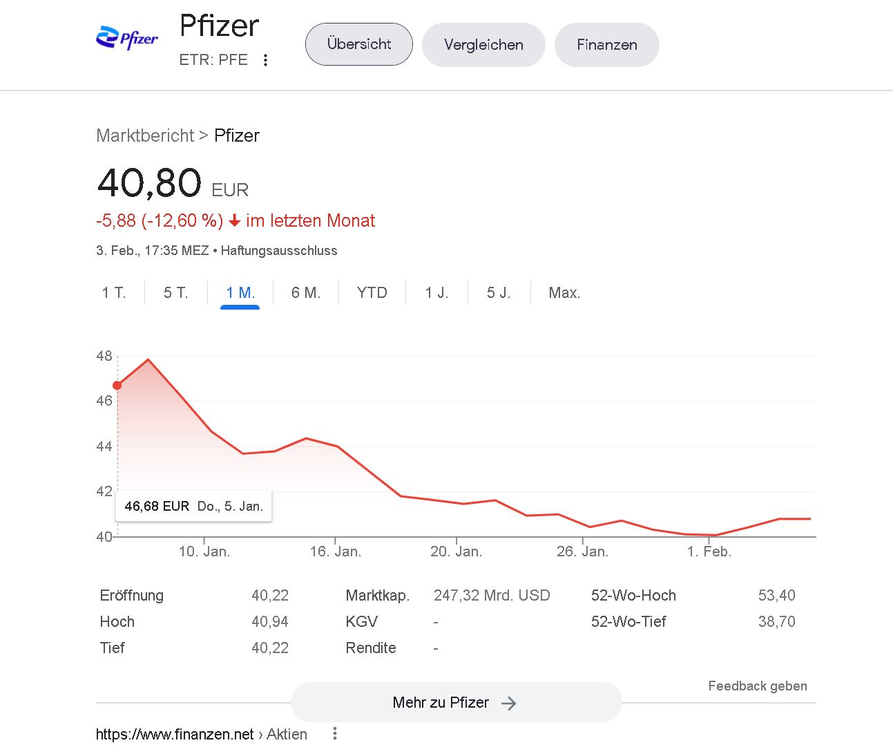Switch chart to 1 T. range

pos(114,293)
